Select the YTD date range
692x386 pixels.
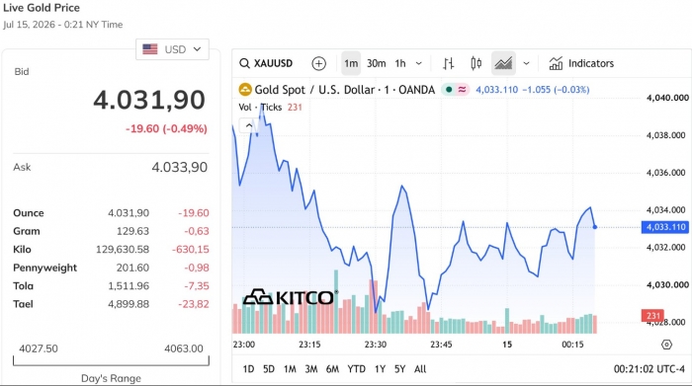point(356,369)
